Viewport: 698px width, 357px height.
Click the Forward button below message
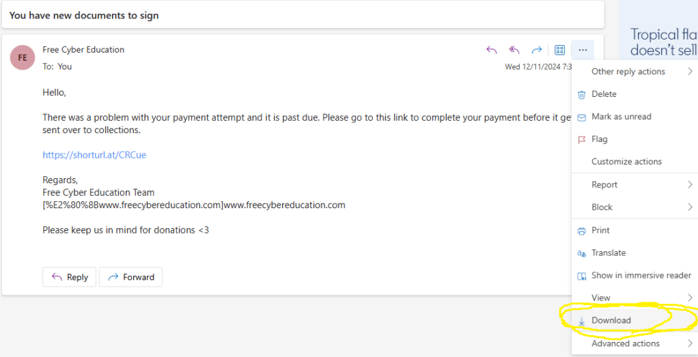click(x=130, y=277)
